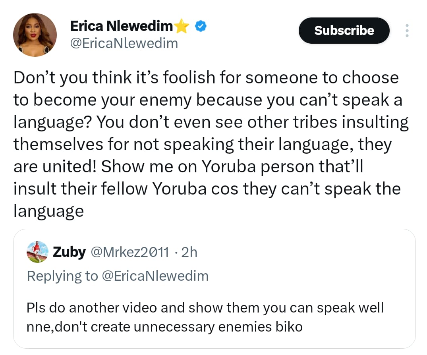Viewport: 427px width, 355px height.
Task: Open the three-dot more options menu
Action: pos(406,31)
